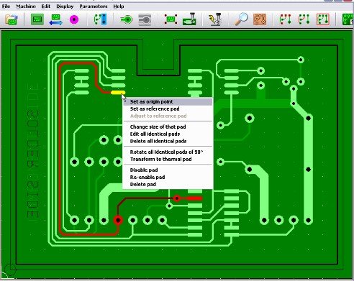Choose Change size of that pad
The height and width of the screenshot is (281, 354).
pos(168,126)
